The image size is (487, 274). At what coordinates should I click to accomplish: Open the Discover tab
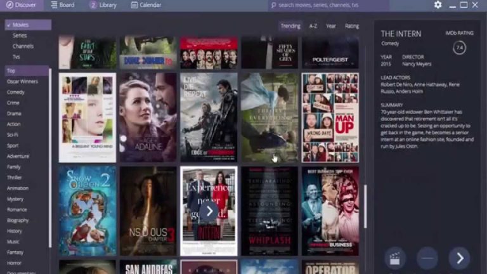(x=22, y=5)
